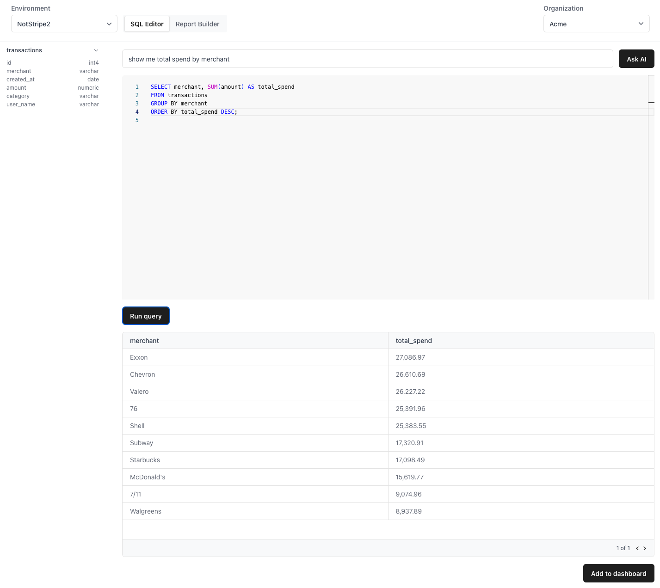Click the id column in schema
Image resolution: width=660 pixels, height=588 pixels.
tap(53, 63)
